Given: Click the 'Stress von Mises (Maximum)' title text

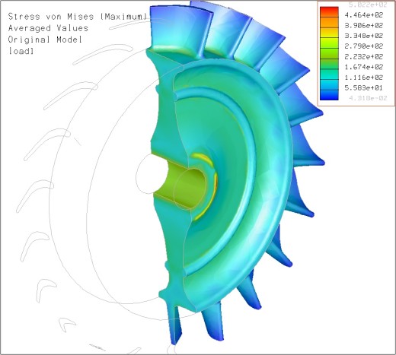Looking at the screenshot, I should [78, 17].
